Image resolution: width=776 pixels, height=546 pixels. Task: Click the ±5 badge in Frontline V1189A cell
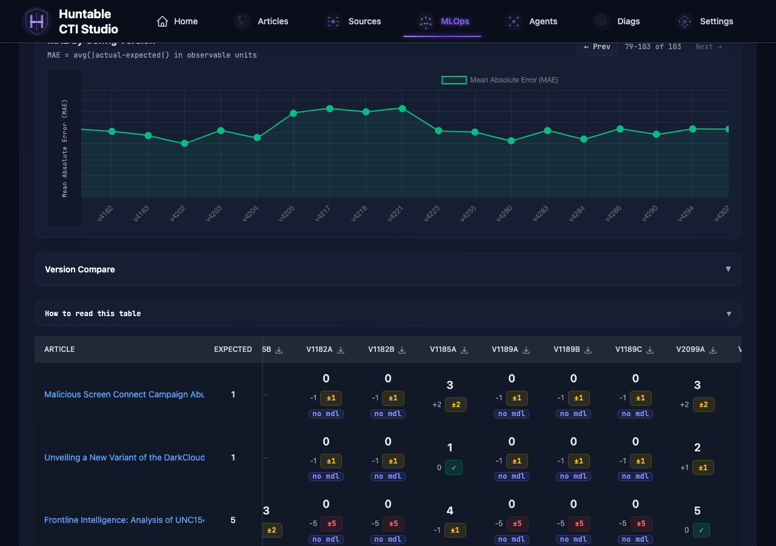coord(518,524)
